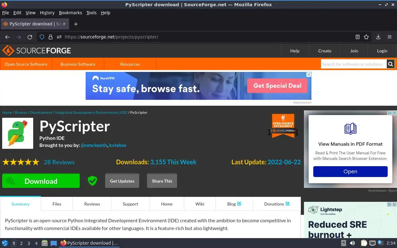Click the show desktop taskbar icon
The height and width of the screenshot is (248, 397).
click(54, 243)
